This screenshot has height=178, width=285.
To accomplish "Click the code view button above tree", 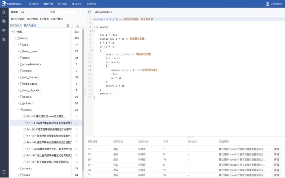I will pos(68,26).
